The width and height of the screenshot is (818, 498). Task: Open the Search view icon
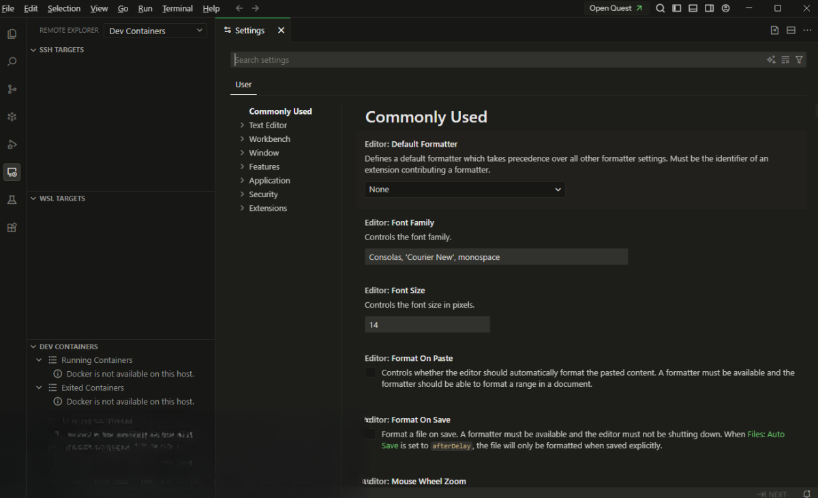pos(12,61)
